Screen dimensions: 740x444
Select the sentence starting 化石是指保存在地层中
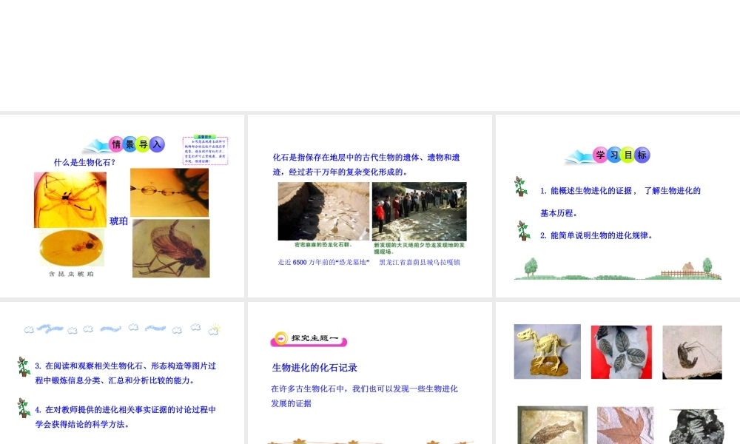click(x=366, y=165)
